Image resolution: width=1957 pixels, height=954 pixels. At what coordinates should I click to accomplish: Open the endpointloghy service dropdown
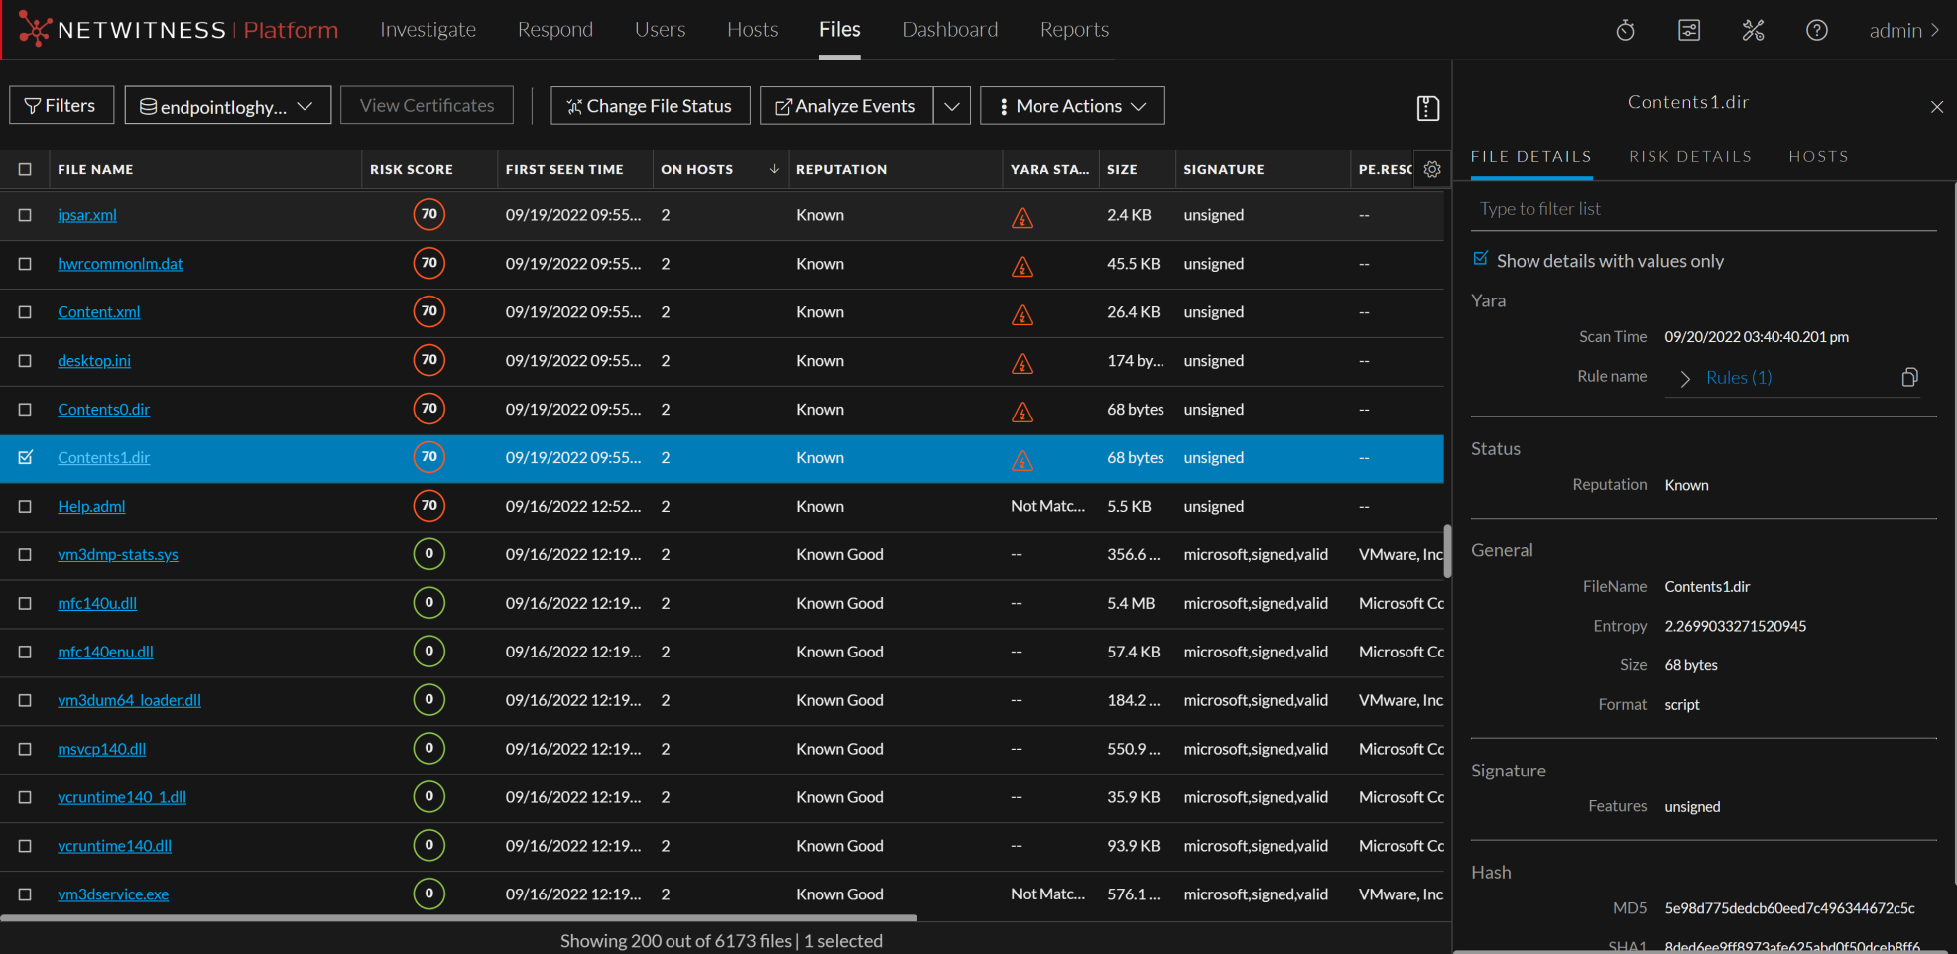pyautogui.click(x=227, y=105)
